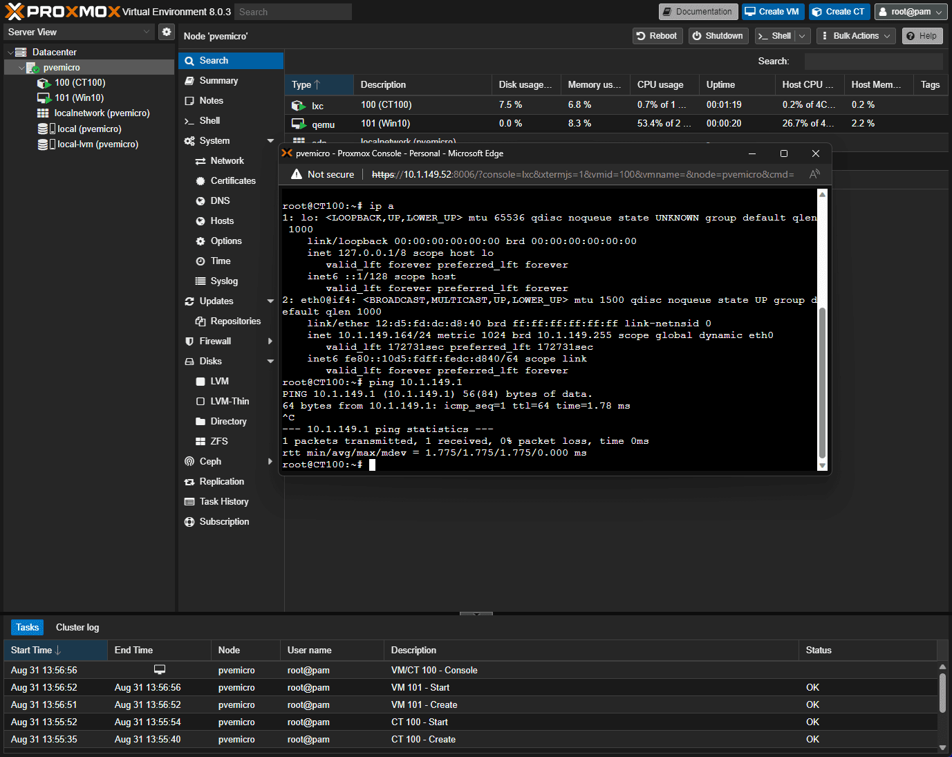Click the running console task monitor icon
952x757 pixels.
[x=160, y=669]
